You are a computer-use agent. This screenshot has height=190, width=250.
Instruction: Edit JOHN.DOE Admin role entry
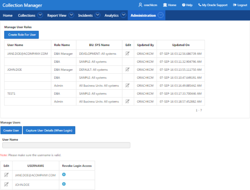127,85
